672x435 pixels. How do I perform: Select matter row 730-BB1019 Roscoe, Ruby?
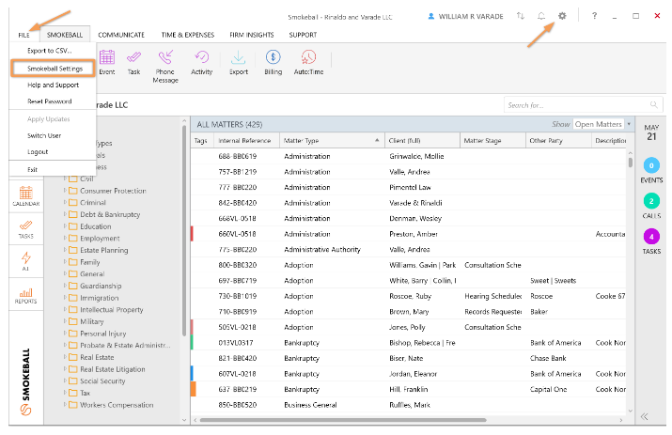tap(409, 296)
